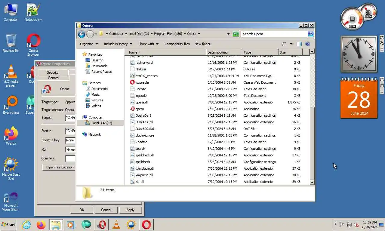
Task: Click Compatibility files in the toolbar
Action: pos(177,44)
